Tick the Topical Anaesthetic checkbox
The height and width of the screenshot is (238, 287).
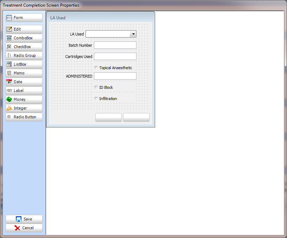[x=96, y=68]
